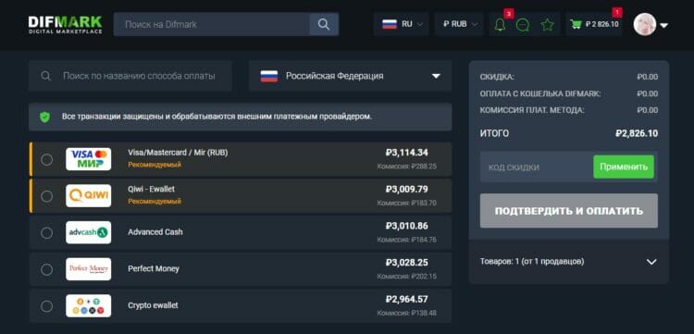Click ОПЛАТА С КОШЕЛЬКА DIFMARK label
Screen dimensions: 694x334
coord(540,93)
